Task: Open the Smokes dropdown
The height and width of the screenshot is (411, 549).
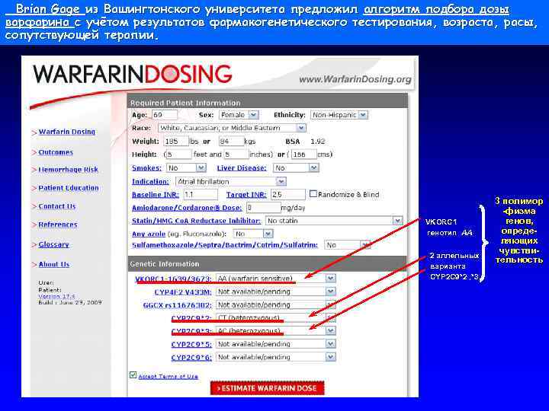Action: 186,168
